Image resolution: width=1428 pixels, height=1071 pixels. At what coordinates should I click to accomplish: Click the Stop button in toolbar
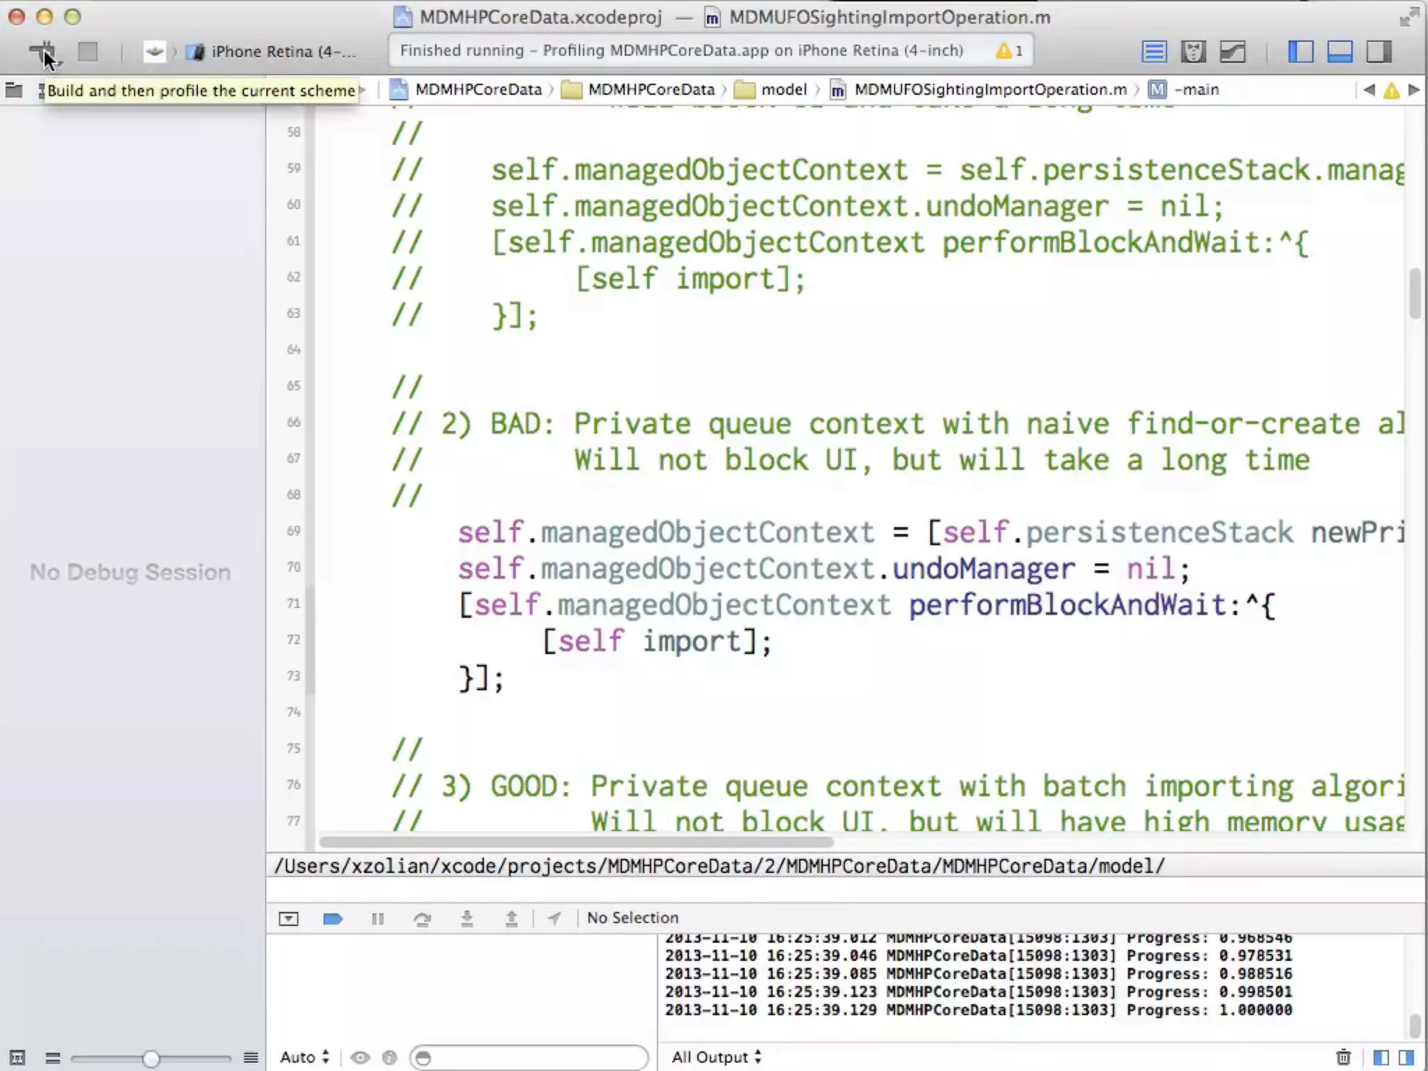[88, 52]
